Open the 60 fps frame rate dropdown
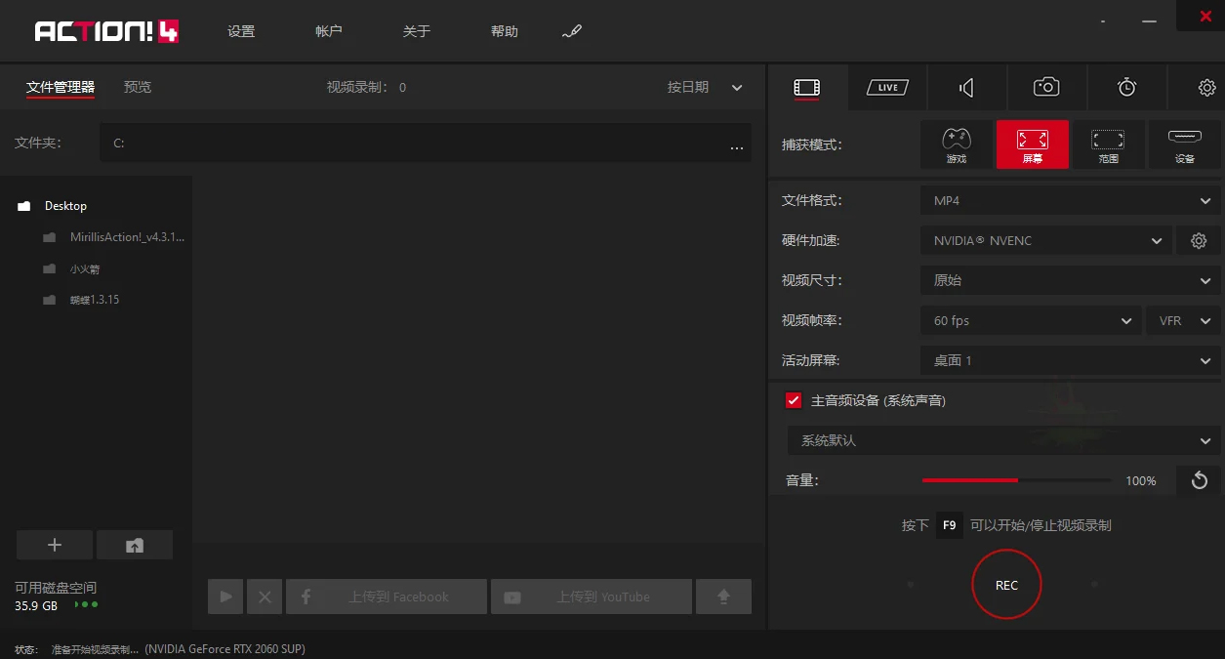This screenshot has height=659, width=1225. point(1030,321)
